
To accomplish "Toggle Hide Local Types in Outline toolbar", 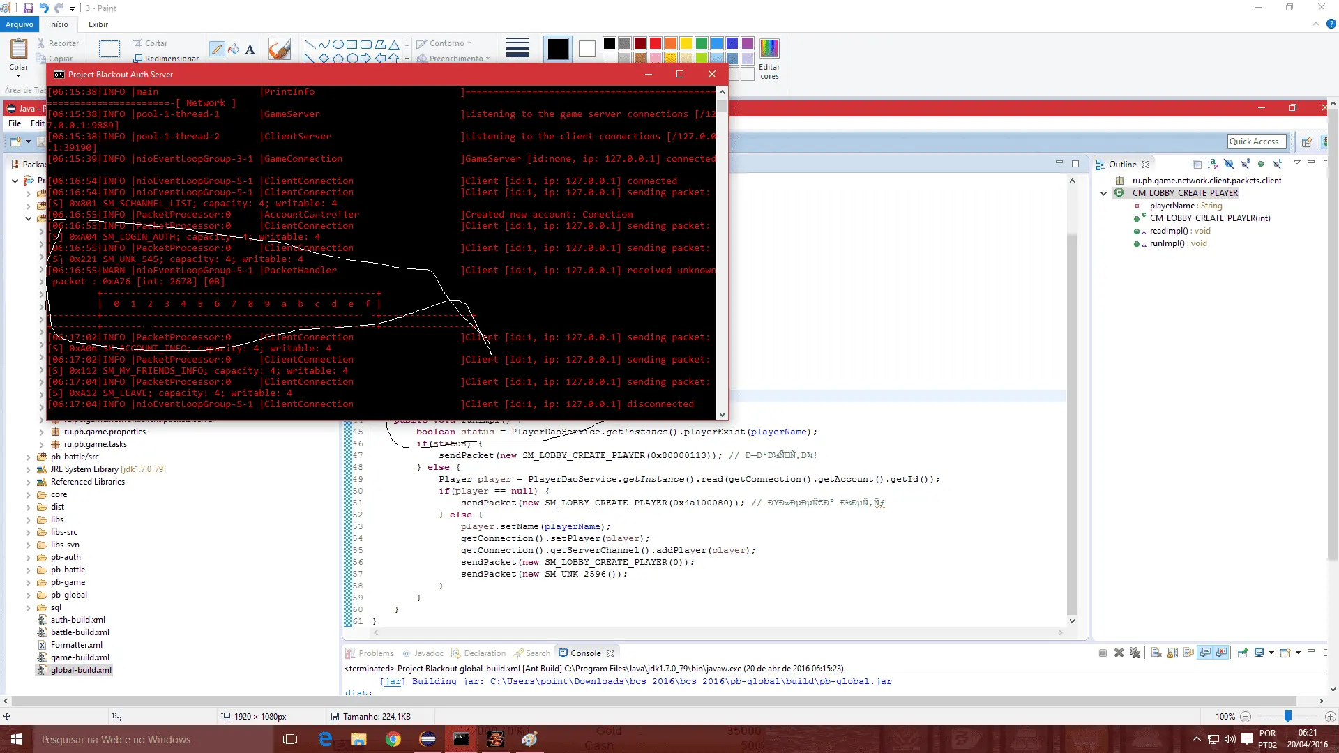I will (1277, 164).
